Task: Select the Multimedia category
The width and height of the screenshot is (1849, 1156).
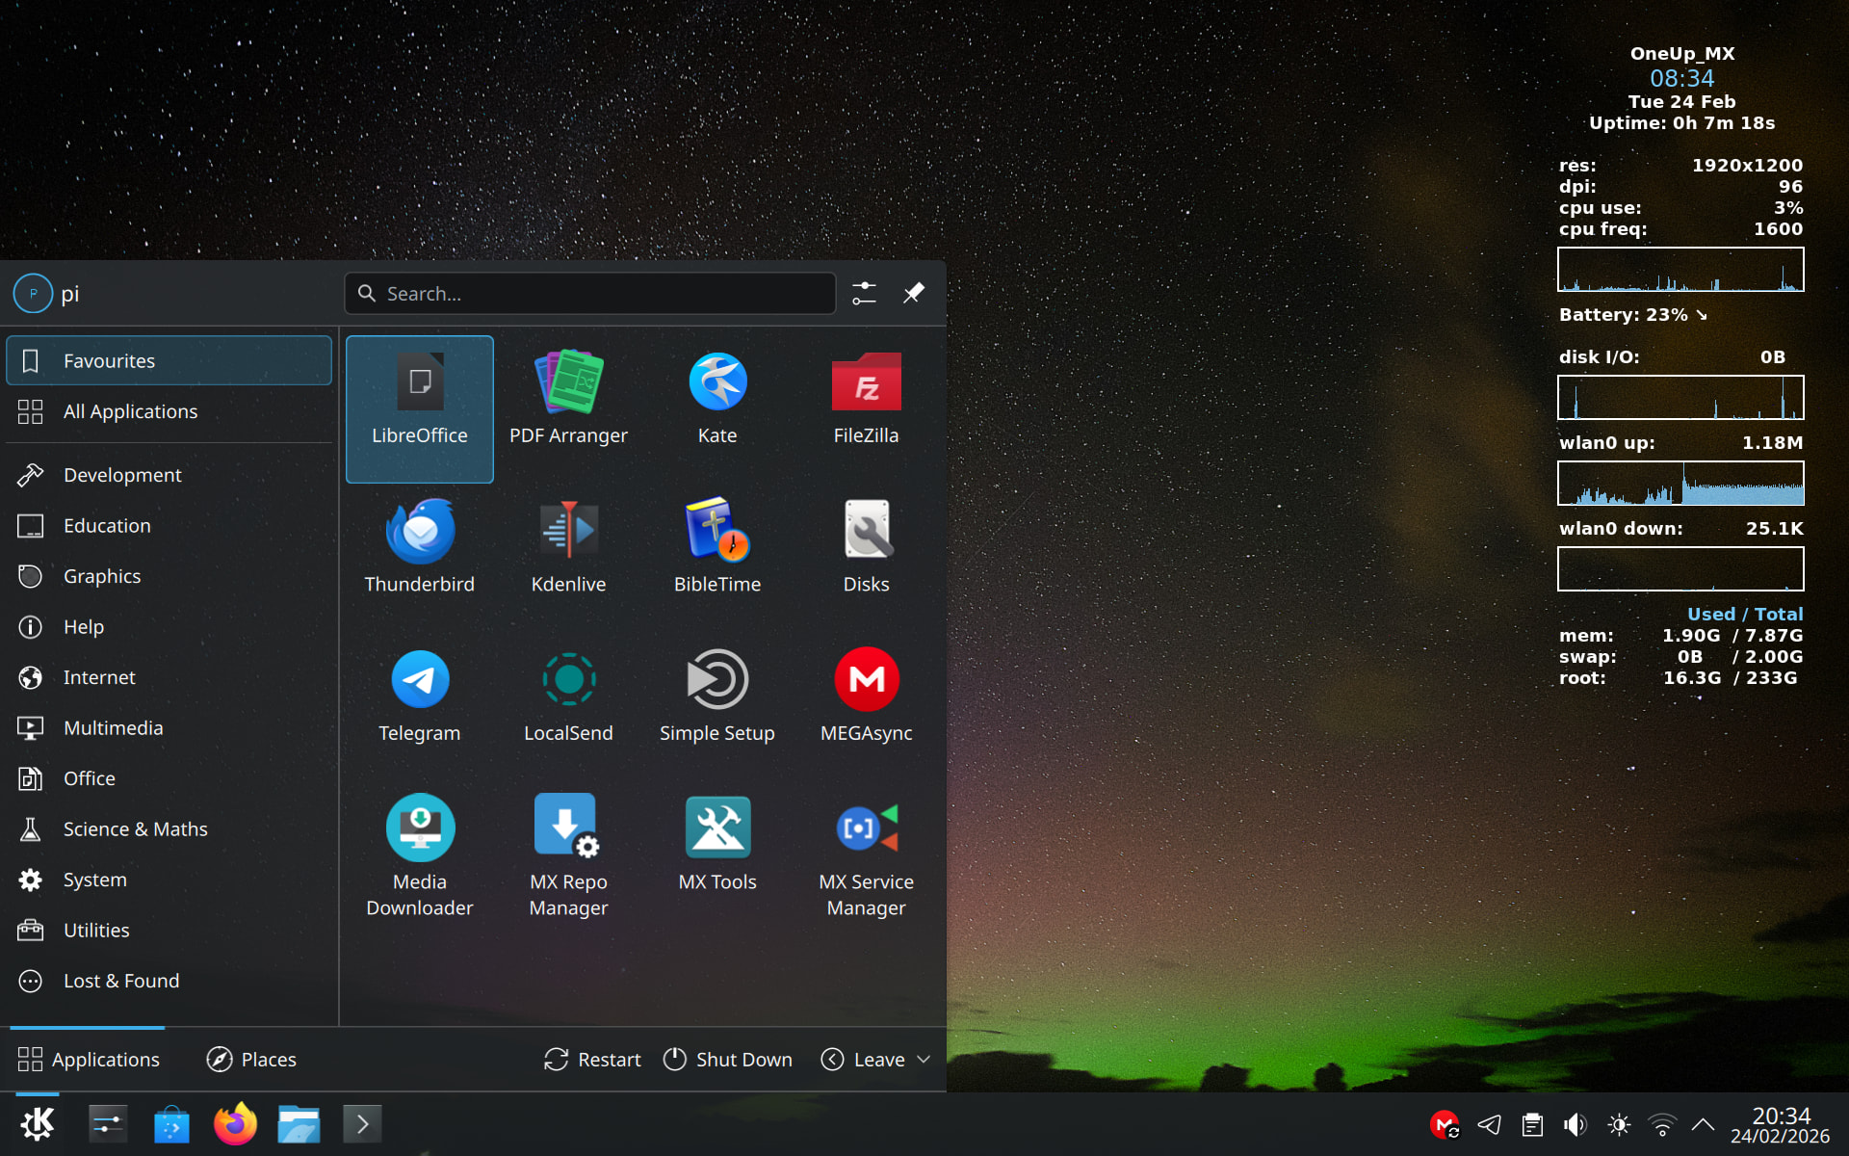Action: click(x=113, y=728)
